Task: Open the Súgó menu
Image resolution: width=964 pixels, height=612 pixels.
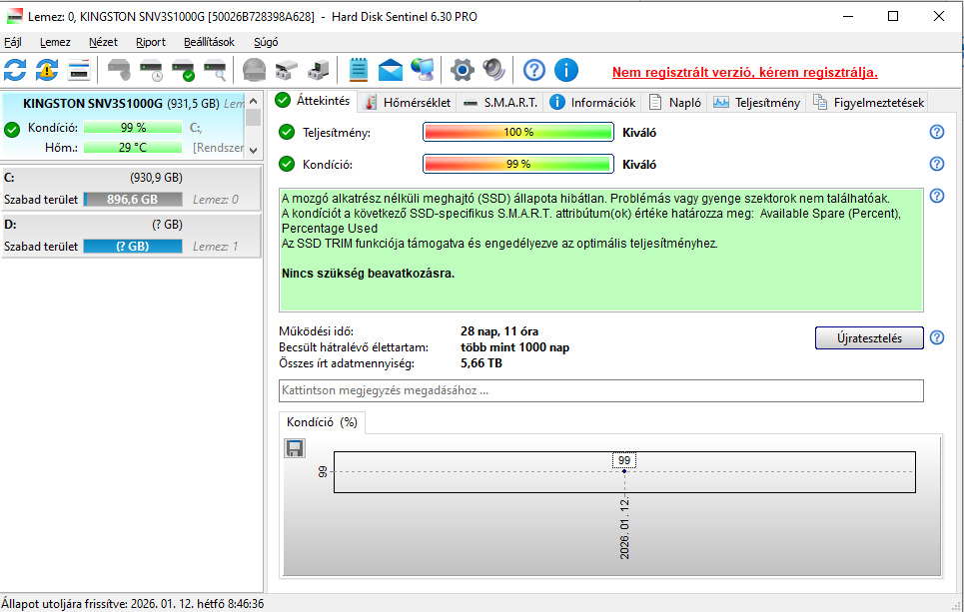Action: click(x=266, y=42)
